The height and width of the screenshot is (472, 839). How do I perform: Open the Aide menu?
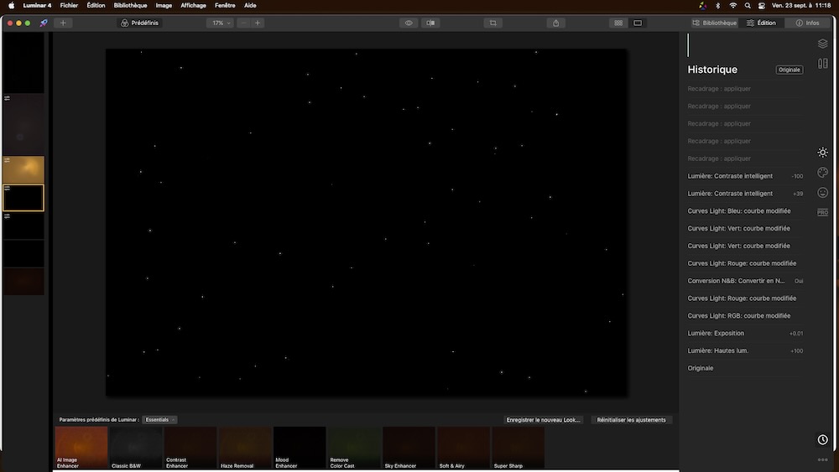tap(250, 5)
